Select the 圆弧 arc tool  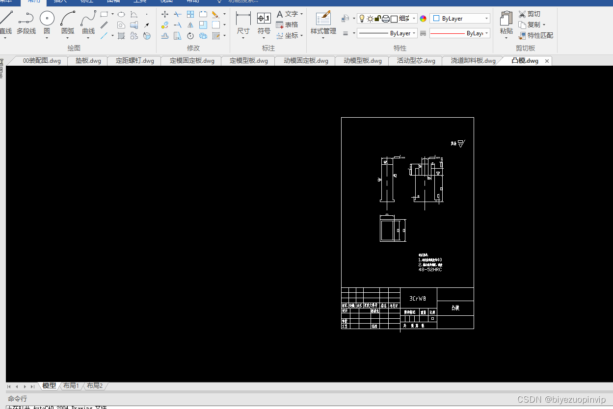click(x=68, y=23)
